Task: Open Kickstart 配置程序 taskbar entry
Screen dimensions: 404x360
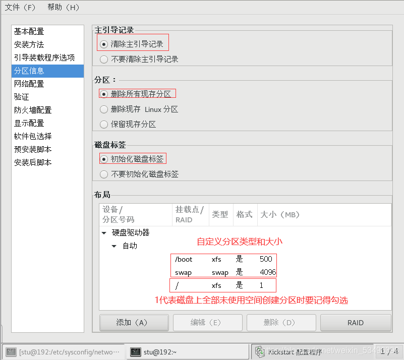Action: 312,352
